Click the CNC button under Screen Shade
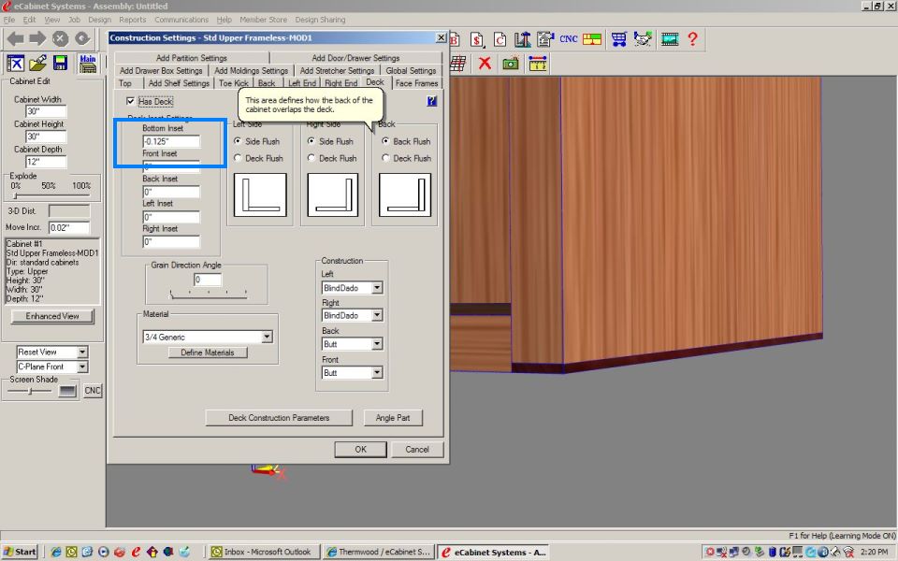This screenshot has height=561, width=898. click(93, 391)
